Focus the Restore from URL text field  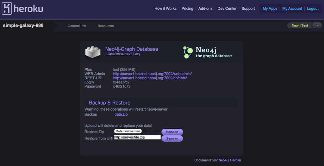(137, 137)
